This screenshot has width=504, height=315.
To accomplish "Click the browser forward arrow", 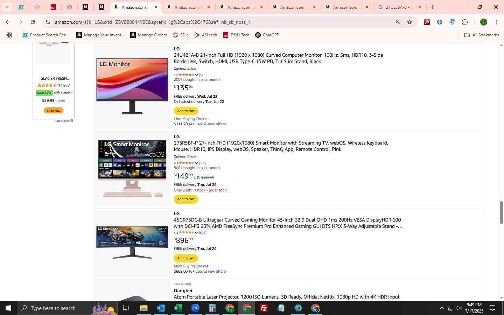I will coord(20,22).
